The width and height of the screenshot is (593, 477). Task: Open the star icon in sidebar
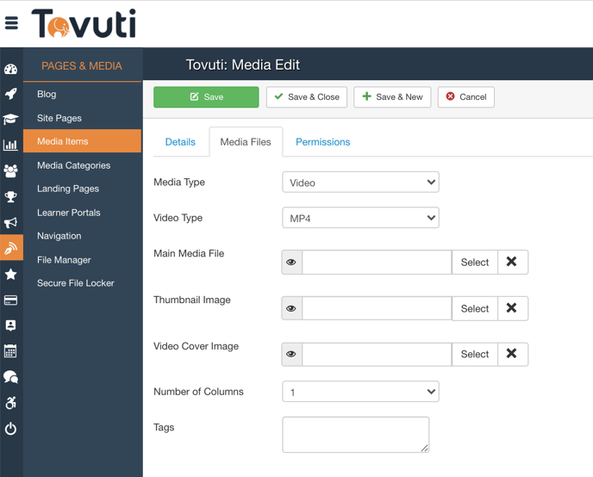pos(10,274)
